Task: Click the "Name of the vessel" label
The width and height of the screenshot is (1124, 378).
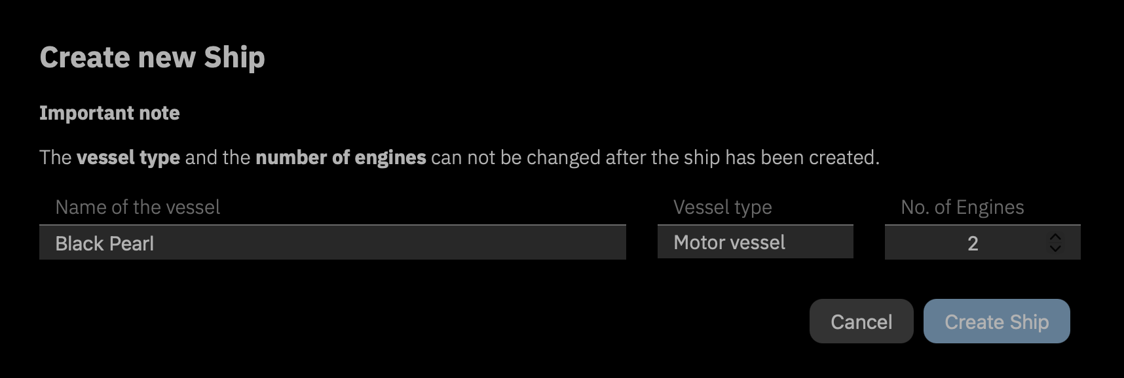Action: tap(138, 207)
